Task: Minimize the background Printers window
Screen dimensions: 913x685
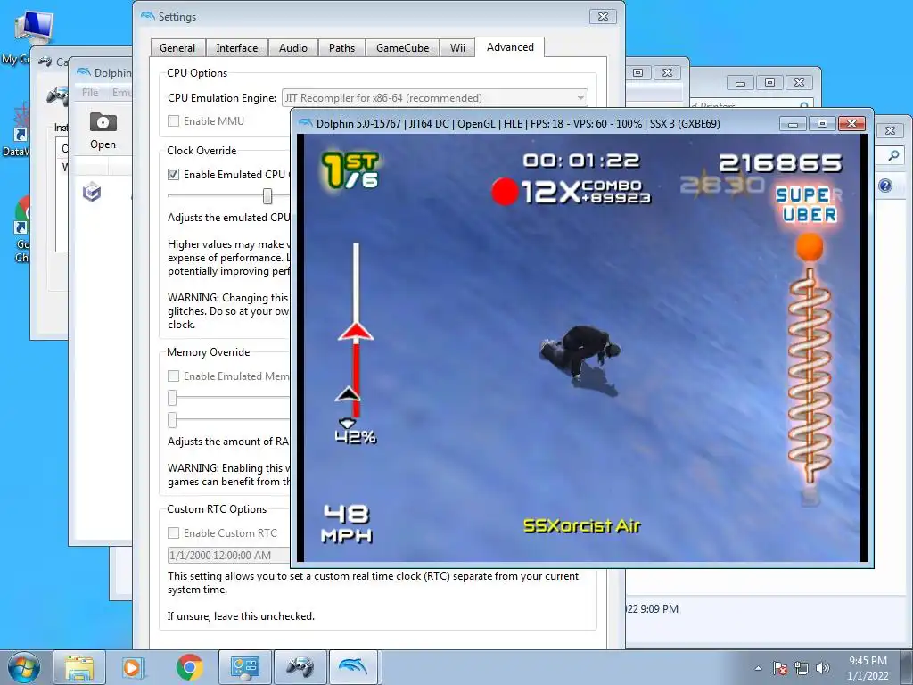Action: (740, 83)
